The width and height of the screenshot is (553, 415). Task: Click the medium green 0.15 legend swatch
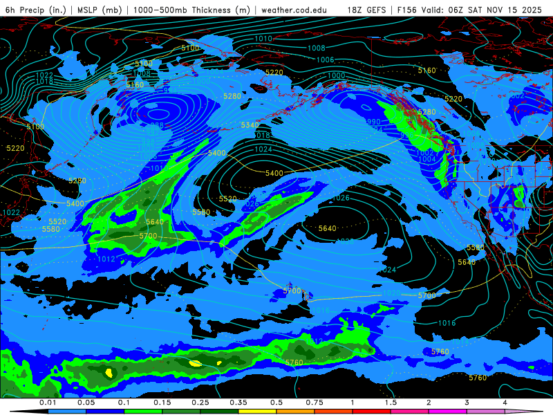[x=181, y=412]
